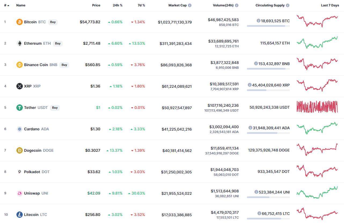Viewport: 344px width, 224px height.
Task: Sort the table by 24h % column
Action: coord(118,5)
